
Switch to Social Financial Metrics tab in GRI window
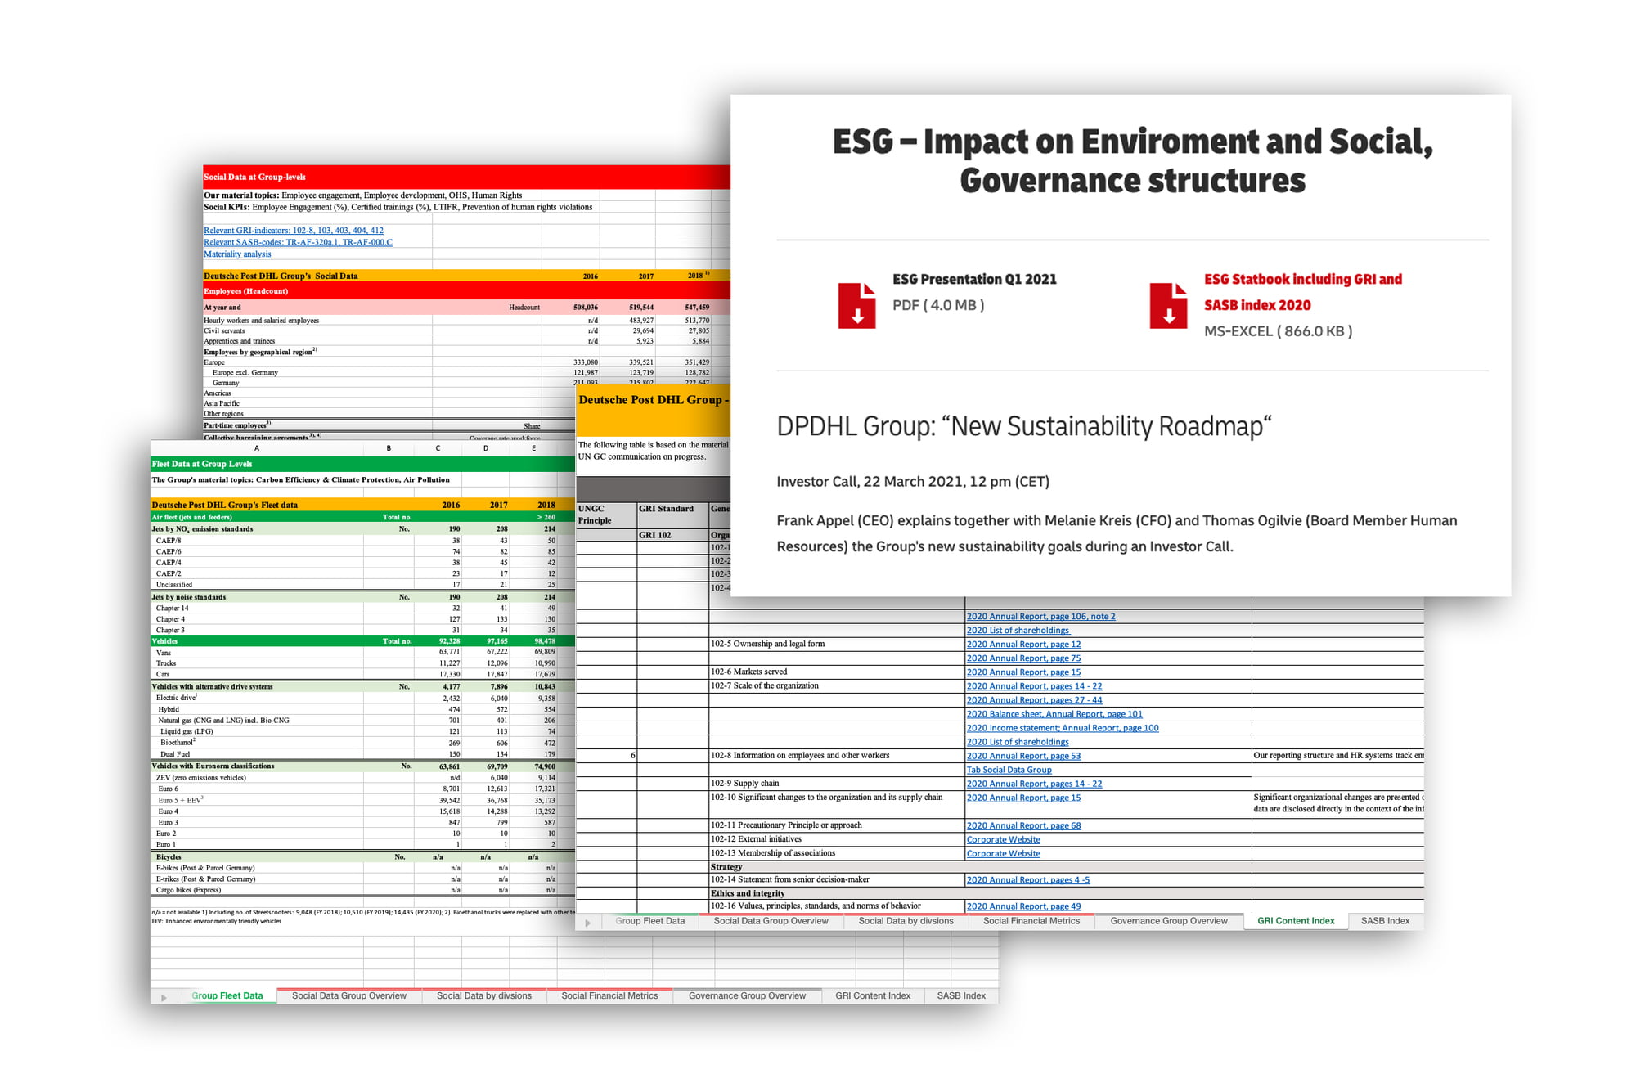pos(1031,921)
